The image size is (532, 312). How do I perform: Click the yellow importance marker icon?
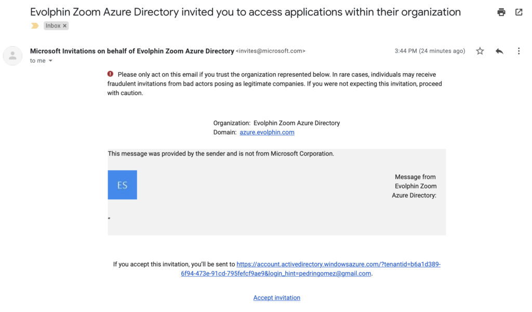click(35, 26)
